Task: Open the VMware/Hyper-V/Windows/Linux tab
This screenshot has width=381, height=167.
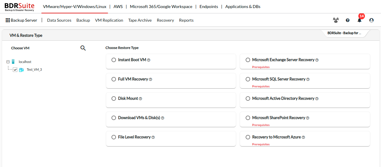Action: 75,7
